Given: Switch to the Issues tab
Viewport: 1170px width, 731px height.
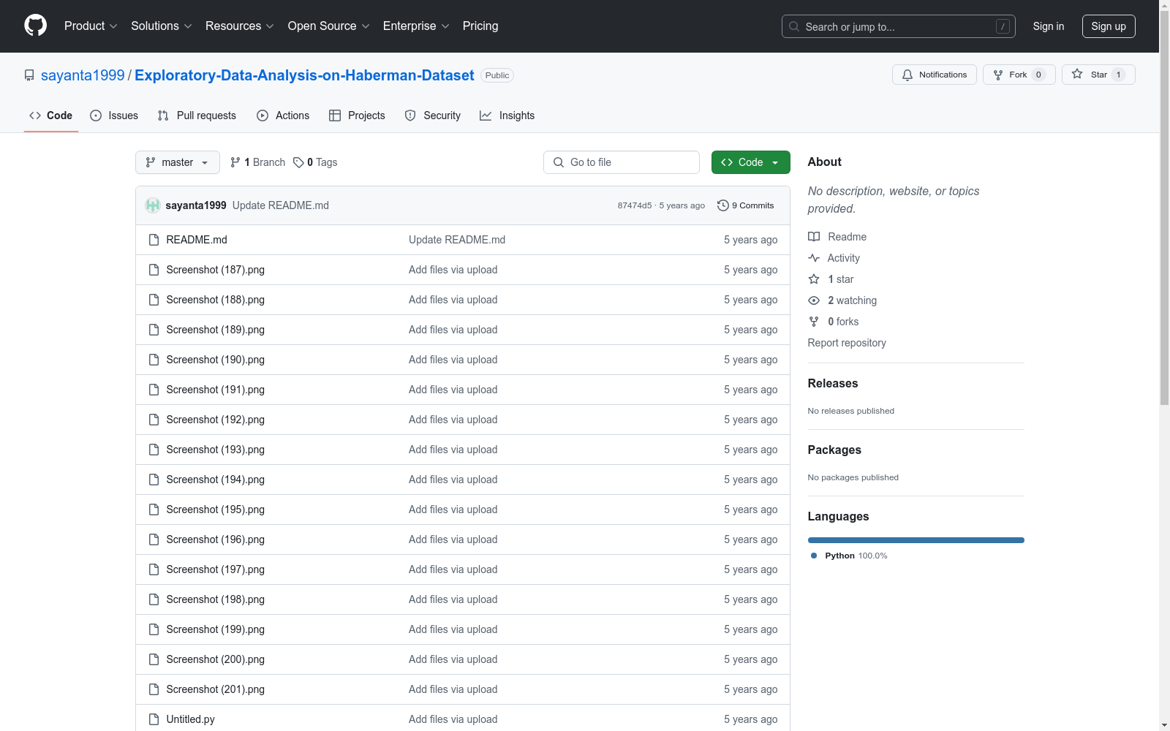Looking at the screenshot, I should click(114, 115).
